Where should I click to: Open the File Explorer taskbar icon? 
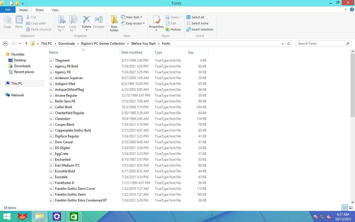[40, 216]
